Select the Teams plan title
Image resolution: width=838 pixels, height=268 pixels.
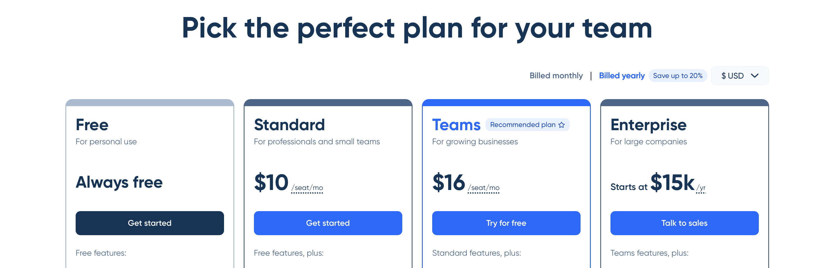coord(456,125)
